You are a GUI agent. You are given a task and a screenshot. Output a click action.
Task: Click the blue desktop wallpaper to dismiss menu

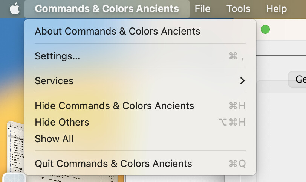pyautogui.click(x=12, y=49)
